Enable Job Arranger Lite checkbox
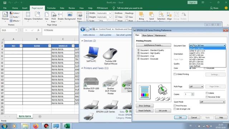 coord(175,109)
